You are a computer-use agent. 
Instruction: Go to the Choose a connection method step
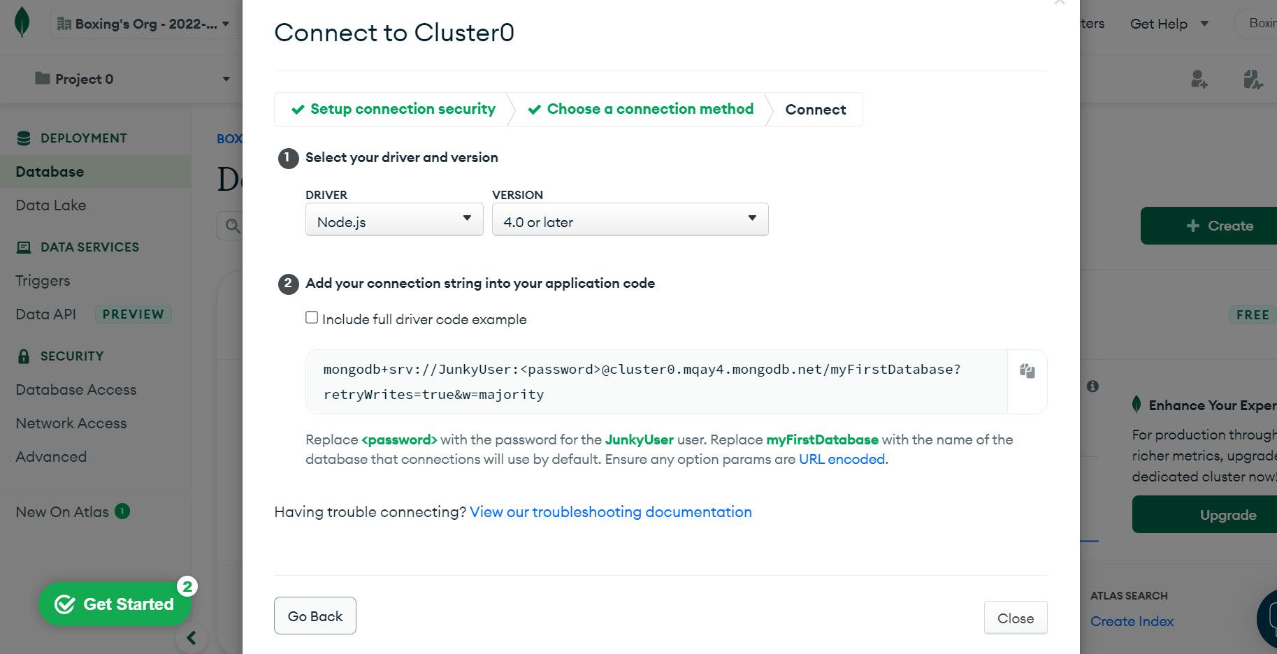point(641,109)
